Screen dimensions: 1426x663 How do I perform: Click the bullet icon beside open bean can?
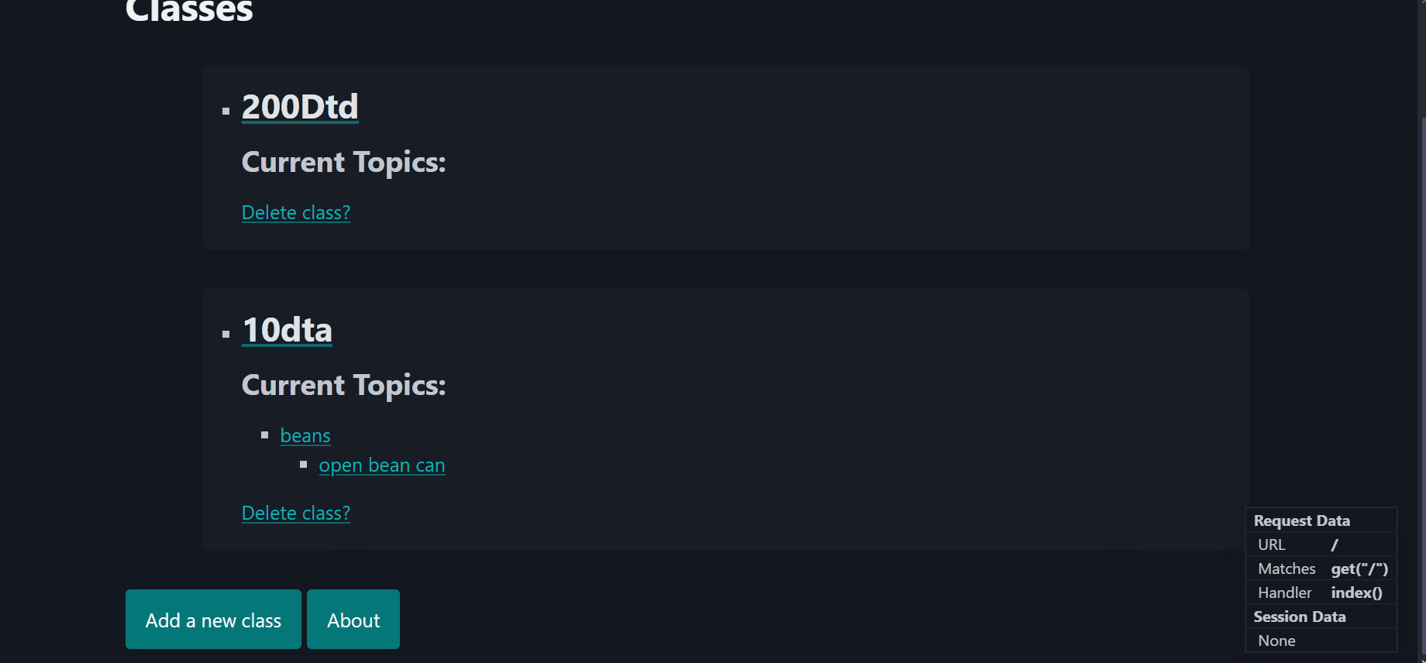[x=304, y=464]
